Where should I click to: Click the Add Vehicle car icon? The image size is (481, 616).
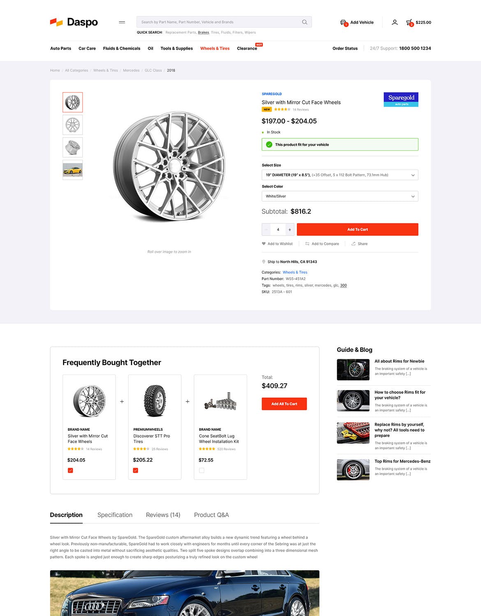click(x=343, y=22)
